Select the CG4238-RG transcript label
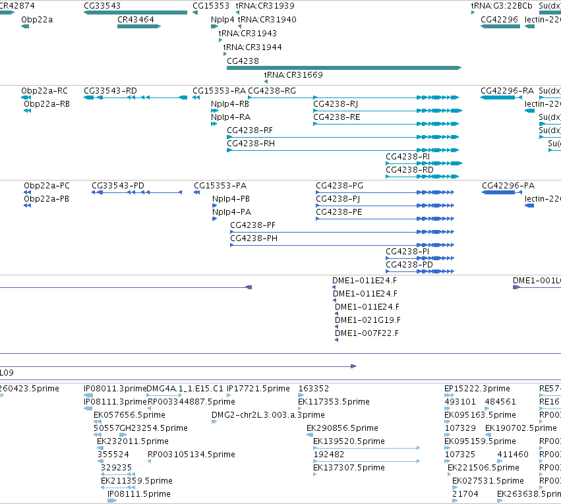This screenshot has height=504, width=561. 272,91
